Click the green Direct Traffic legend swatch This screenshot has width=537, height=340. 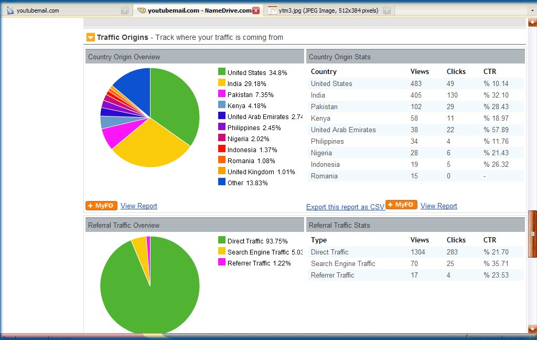222,240
